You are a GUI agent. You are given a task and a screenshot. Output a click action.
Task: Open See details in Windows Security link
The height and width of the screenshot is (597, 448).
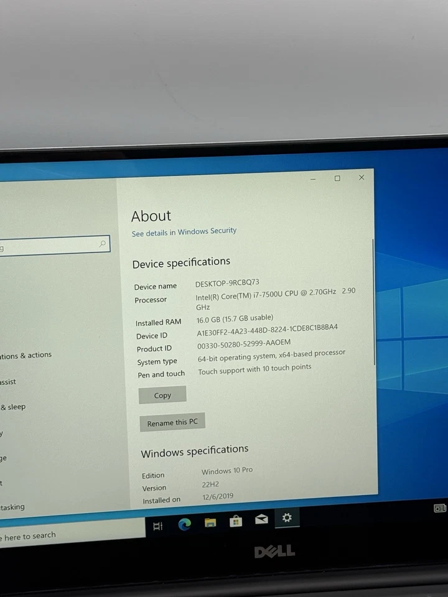(184, 232)
